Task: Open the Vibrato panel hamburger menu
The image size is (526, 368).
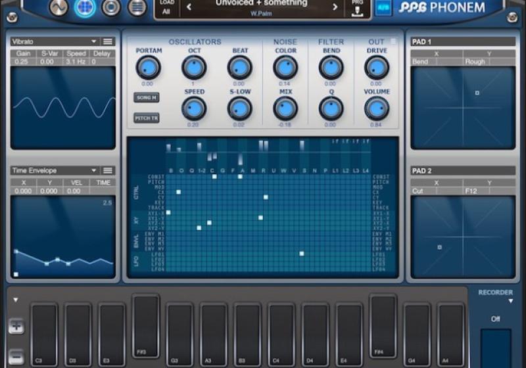Action: [108, 41]
